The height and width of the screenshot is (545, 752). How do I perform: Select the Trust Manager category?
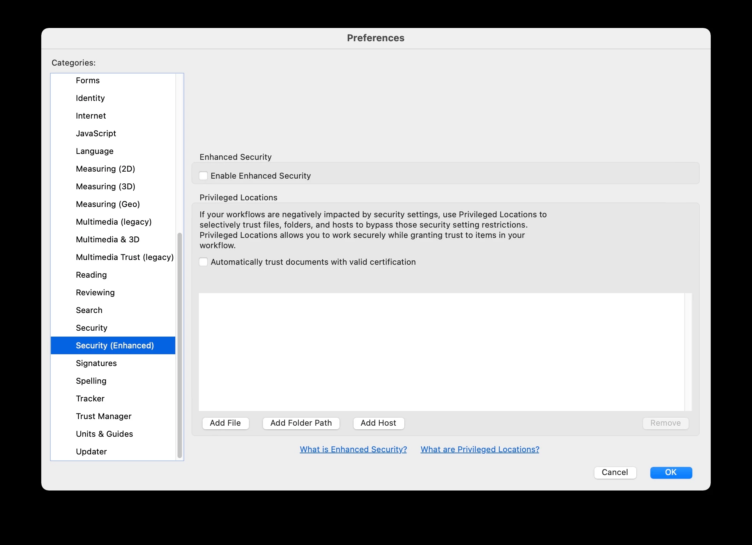(x=103, y=416)
